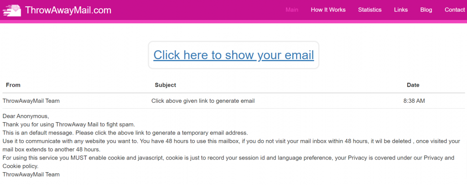Select ThrowAwayMail Team sender in inbox row
This screenshot has height=185, width=467.
pos(31,101)
